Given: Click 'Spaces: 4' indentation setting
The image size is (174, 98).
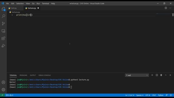Looking at the screenshot, I should tap(140, 95).
